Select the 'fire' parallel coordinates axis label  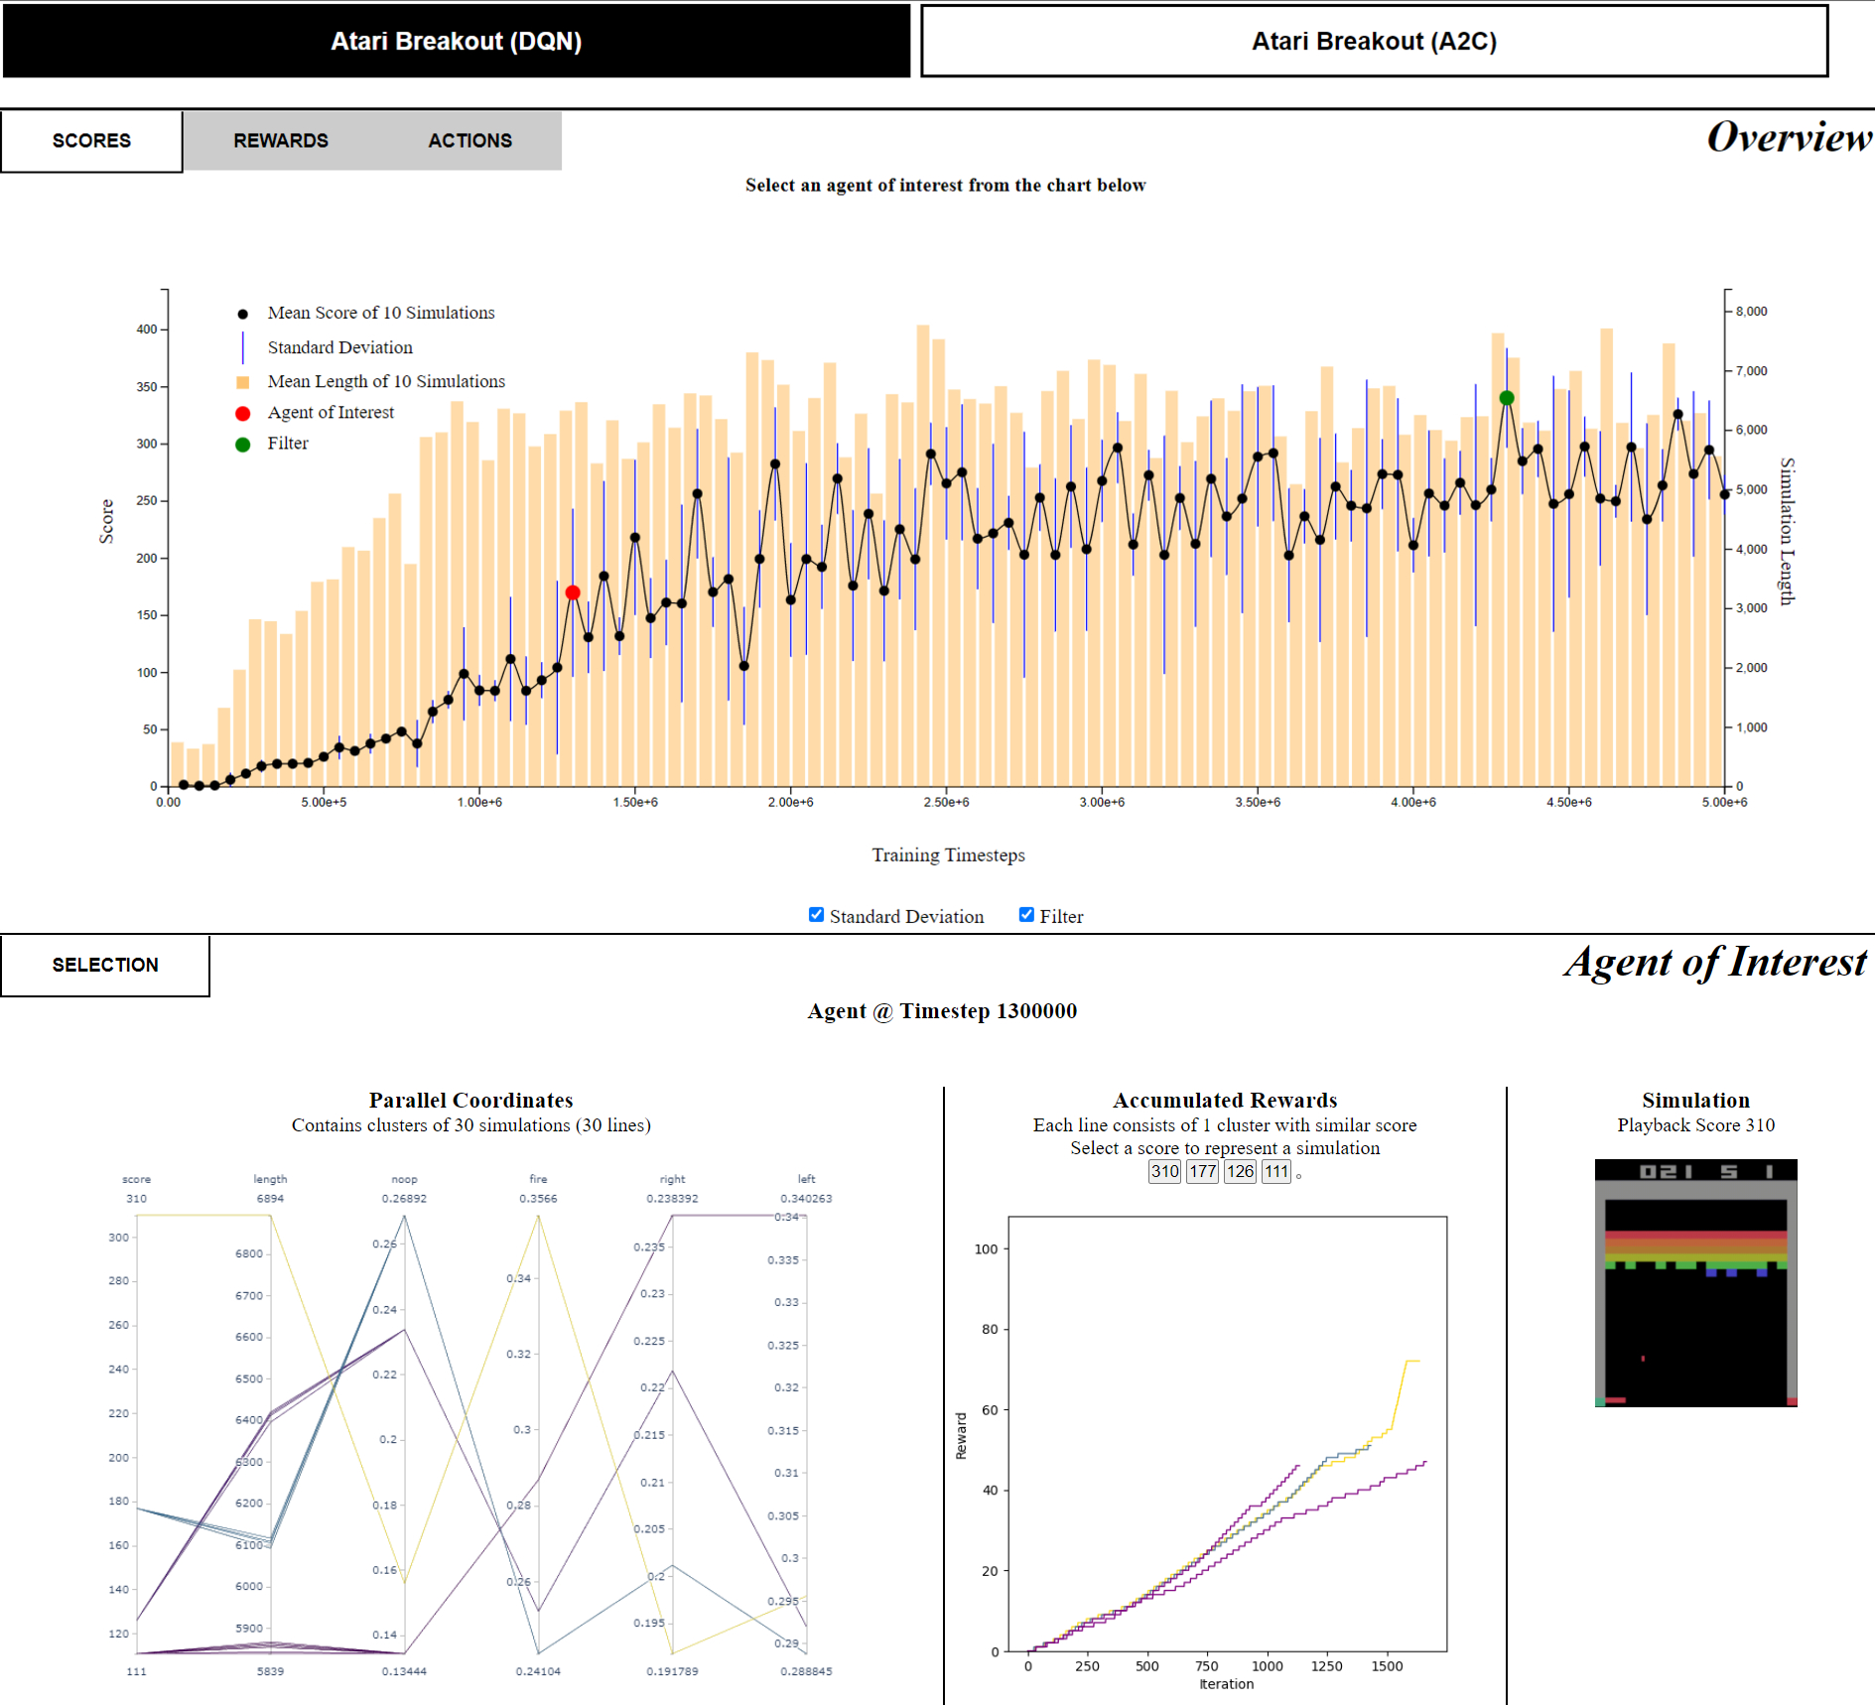coord(538,1179)
